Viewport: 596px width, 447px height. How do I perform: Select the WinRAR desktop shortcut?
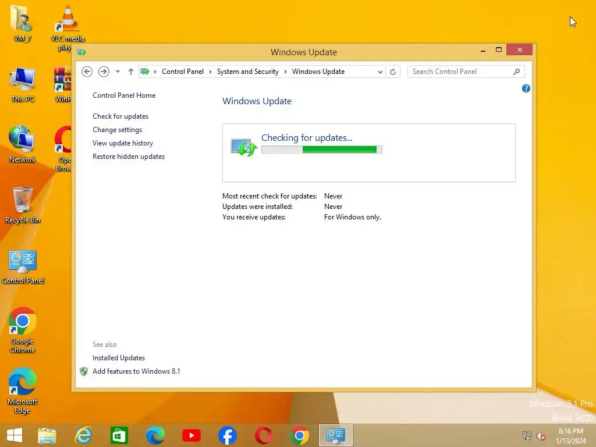click(63, 84)
